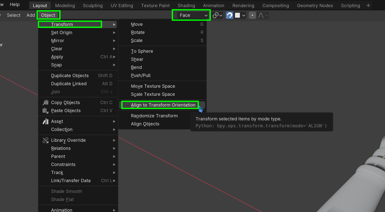Viewport: 385px width, 212px height.
Task: Expand the Link/Transfer Data submenu
Action: 78,181
